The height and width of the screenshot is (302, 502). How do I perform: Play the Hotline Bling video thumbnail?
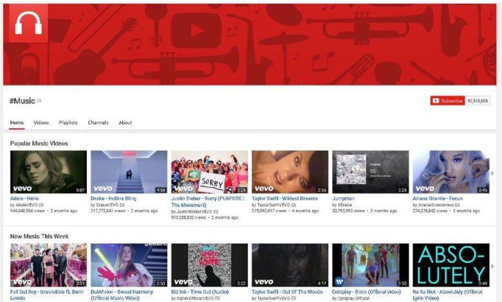129,172
